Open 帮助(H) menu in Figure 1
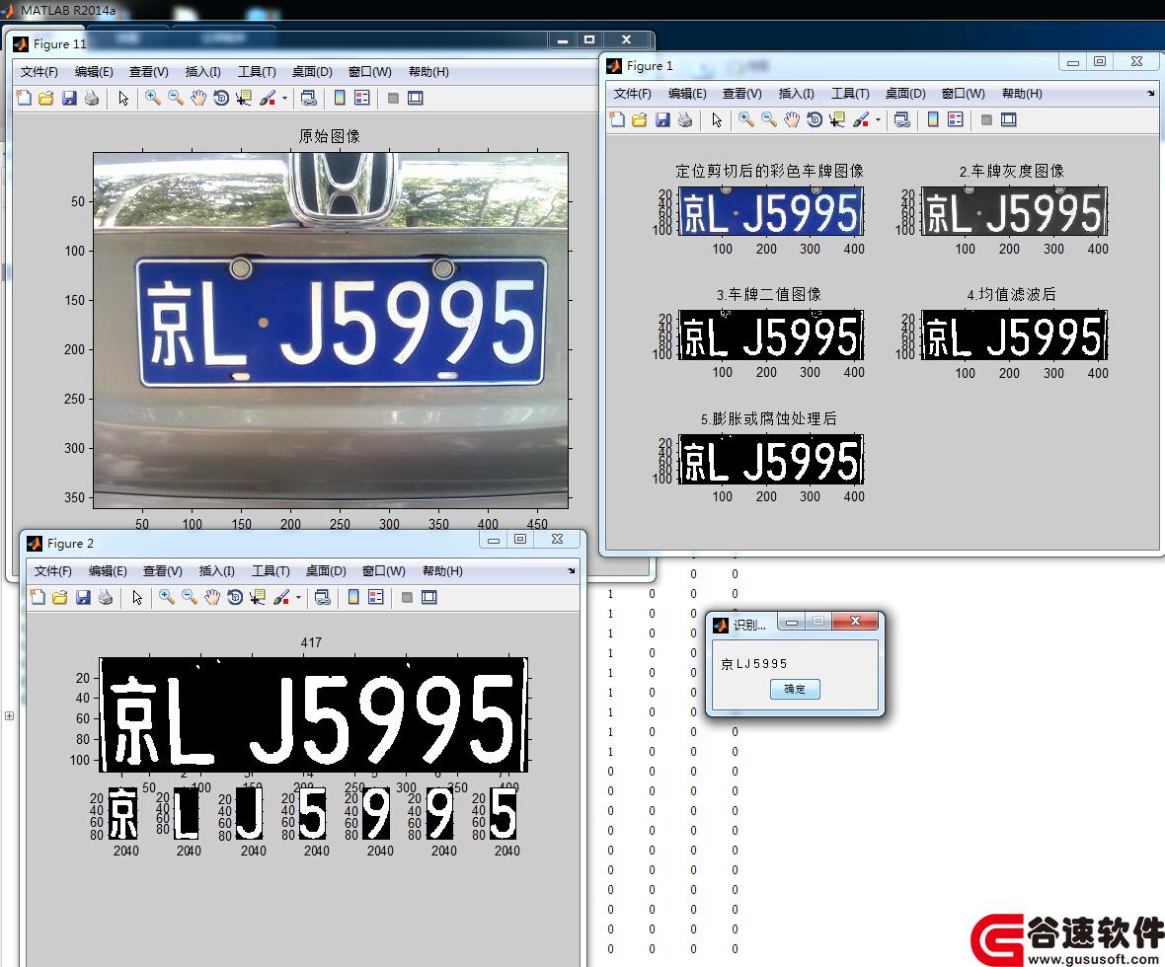 pyautogui.click(x=1022, y=94)
